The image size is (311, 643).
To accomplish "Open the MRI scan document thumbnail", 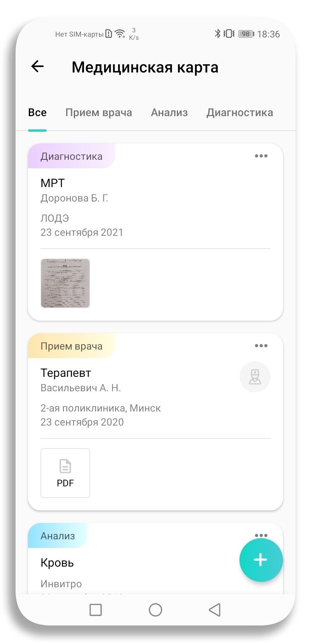I will tap(65, 283).
